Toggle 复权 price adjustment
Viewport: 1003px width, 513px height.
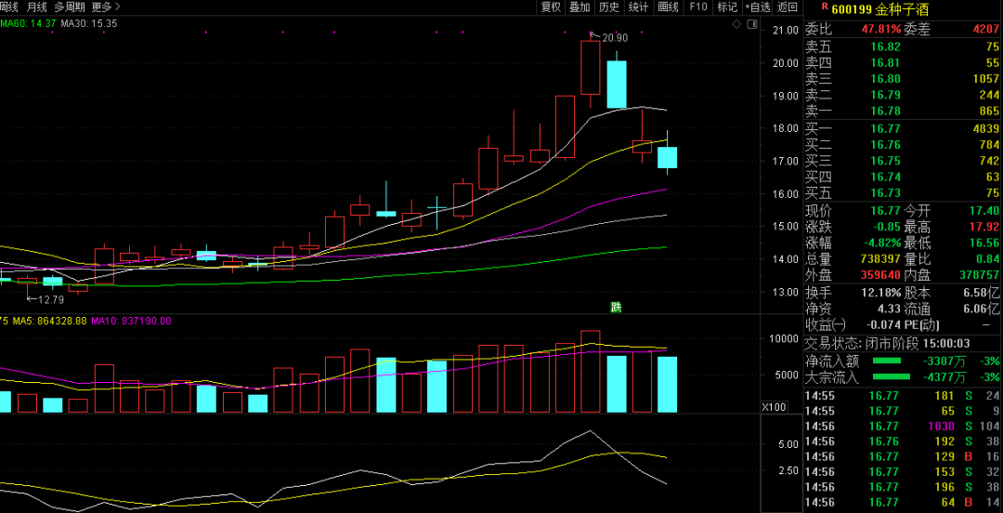(551, 7)
